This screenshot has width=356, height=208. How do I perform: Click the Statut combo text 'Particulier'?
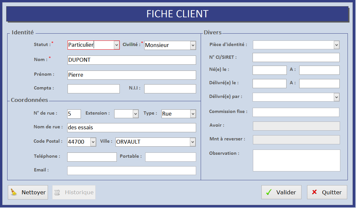81,45
